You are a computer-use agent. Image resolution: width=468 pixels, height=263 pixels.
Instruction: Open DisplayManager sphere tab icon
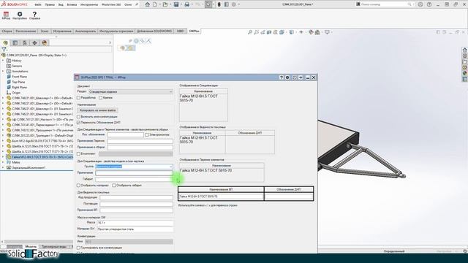pyautogui.click(x=45, y=43)
